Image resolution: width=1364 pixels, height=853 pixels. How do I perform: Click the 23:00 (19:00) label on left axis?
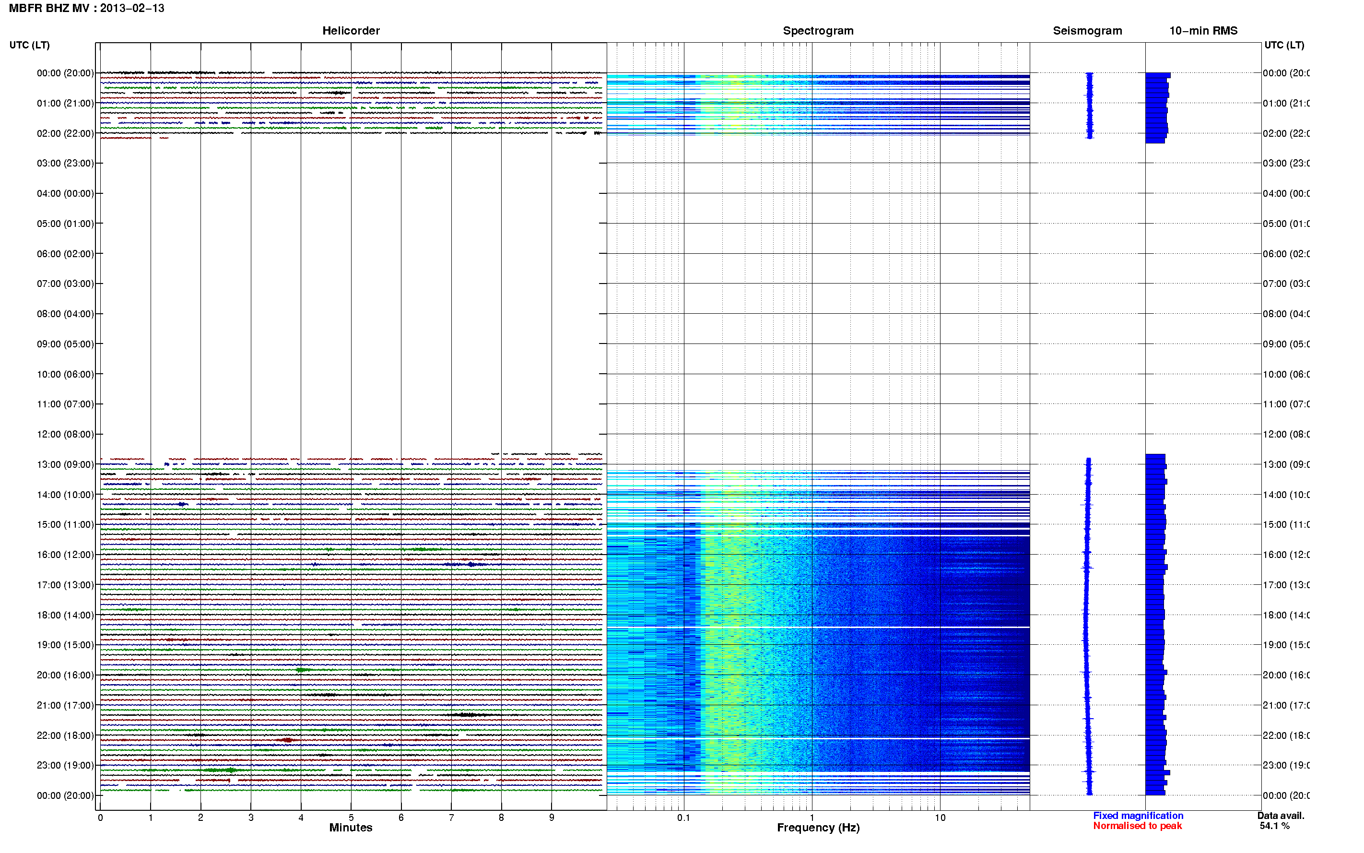(65, 766)
